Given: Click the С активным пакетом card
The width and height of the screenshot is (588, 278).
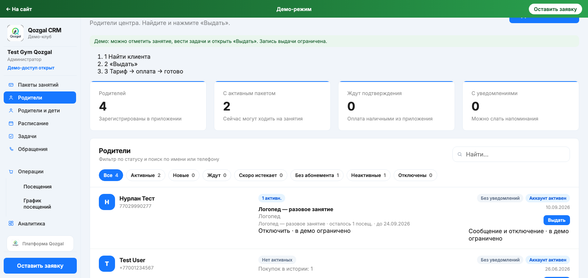Looking at the screenshot, I should [x=272, y=106].
